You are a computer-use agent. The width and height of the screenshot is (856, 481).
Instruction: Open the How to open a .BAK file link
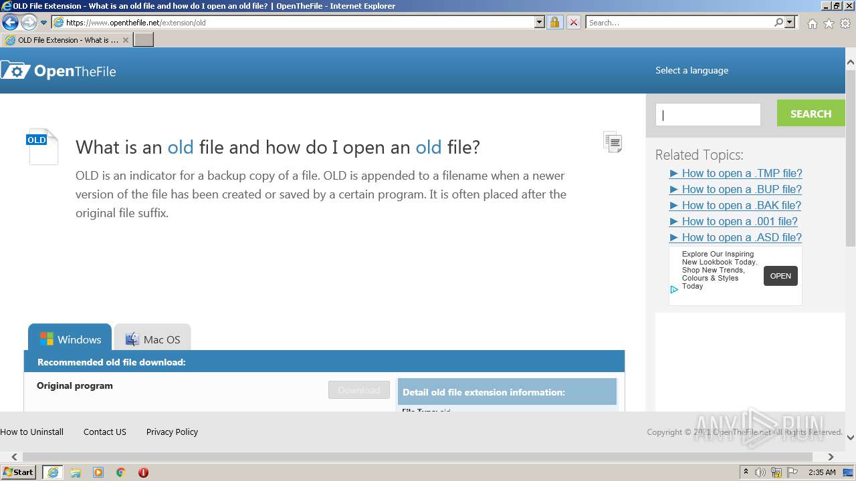[735, 205]
